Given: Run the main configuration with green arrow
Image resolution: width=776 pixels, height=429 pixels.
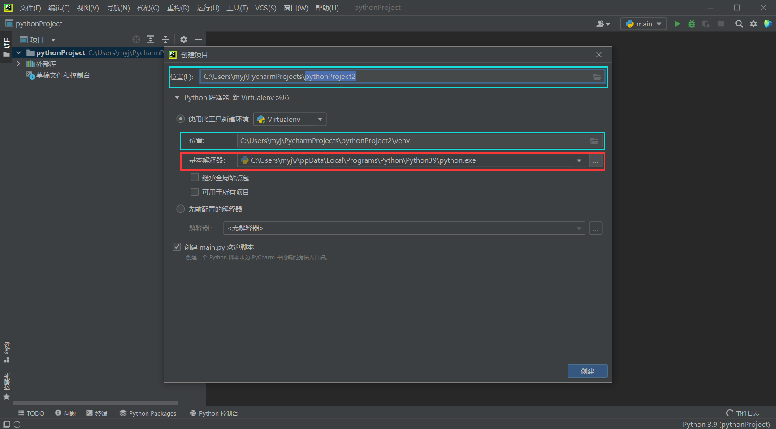Looking at the screenshot, I should pos(677,24).
